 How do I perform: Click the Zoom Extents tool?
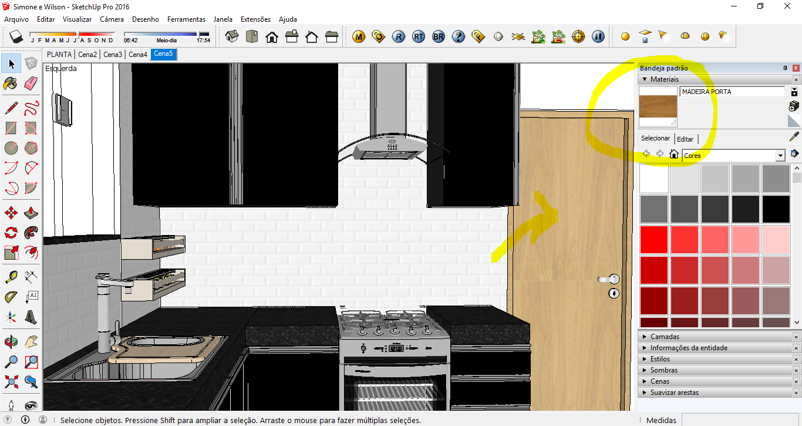click(11, 382)
